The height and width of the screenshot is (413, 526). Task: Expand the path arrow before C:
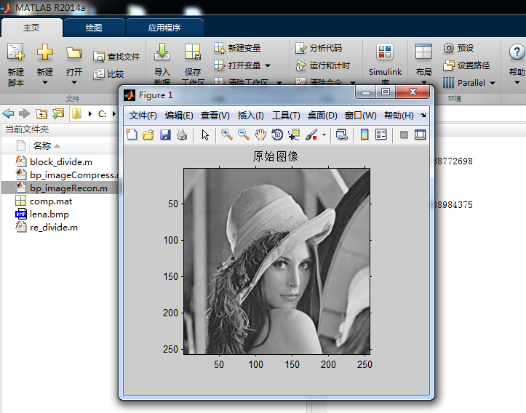coord(90,114)
